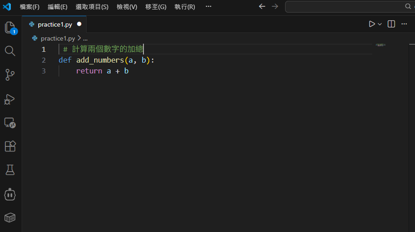
Task: Open the Extensions view
Action: coord(10,146)
